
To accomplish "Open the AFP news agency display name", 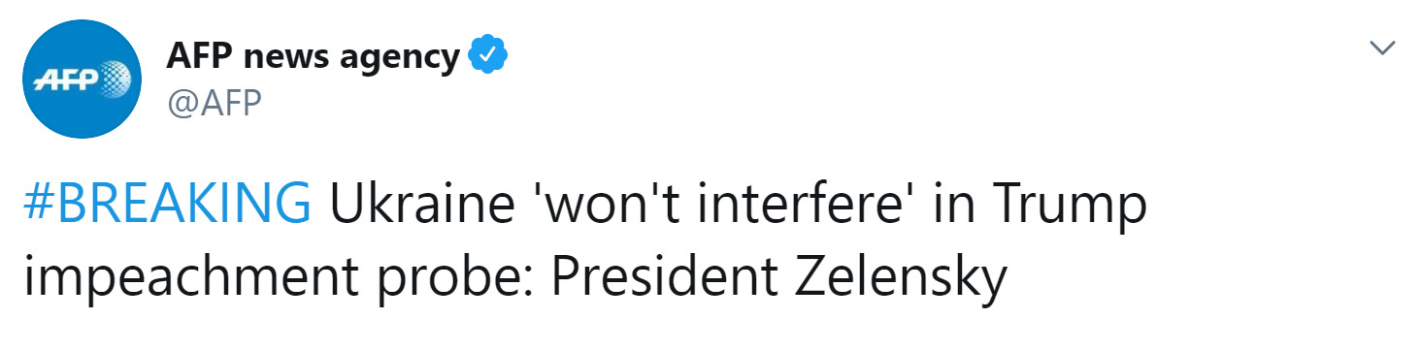I will [x=314, y=58].
